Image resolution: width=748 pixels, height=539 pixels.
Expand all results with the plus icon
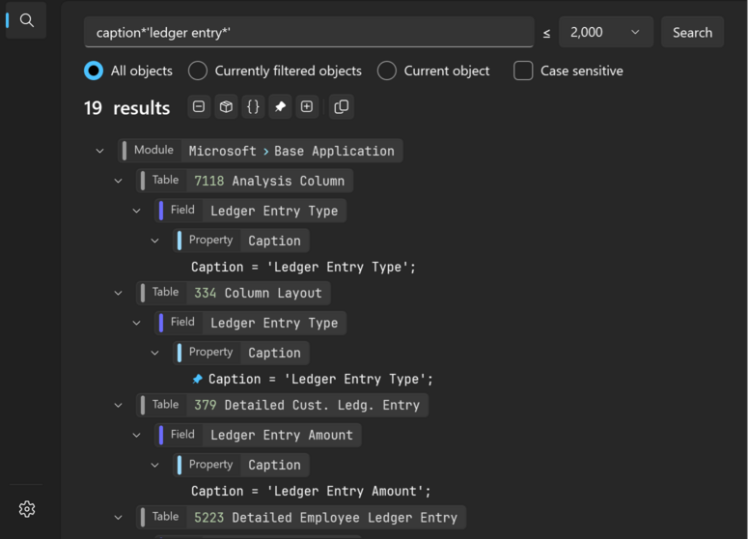pos(307,106)
